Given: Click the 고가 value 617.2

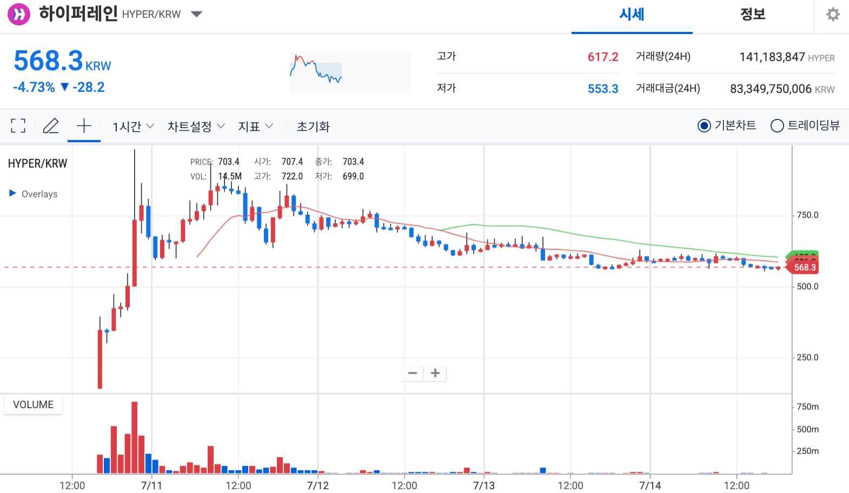Looking at the screenshot, I should point(603,57).
